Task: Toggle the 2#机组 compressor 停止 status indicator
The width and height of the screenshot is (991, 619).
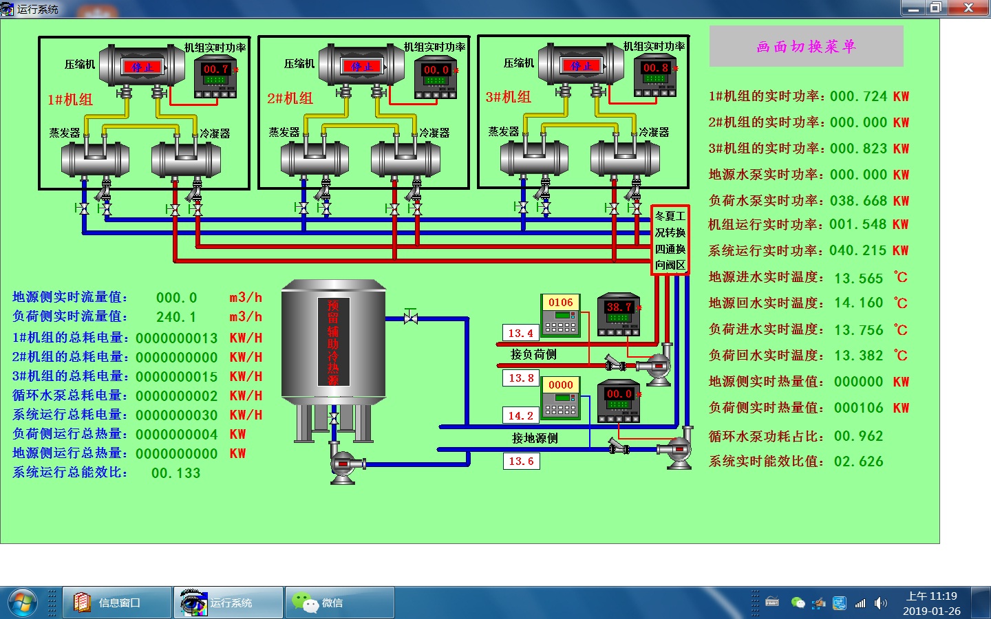Action: [361, 66]
